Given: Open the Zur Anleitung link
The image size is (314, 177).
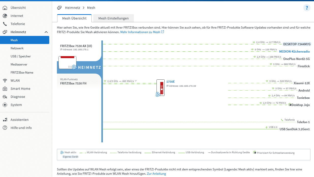Looking at the screenshot, I should [156, 174].
